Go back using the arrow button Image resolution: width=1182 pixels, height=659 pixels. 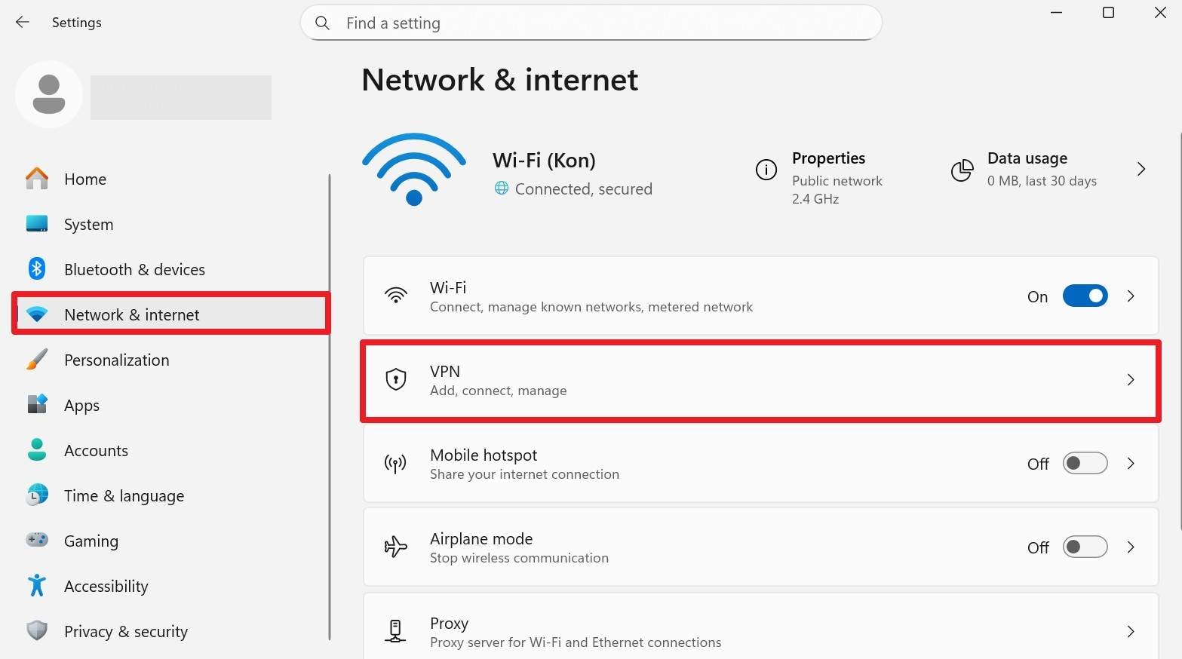click(x=22, y=22)
